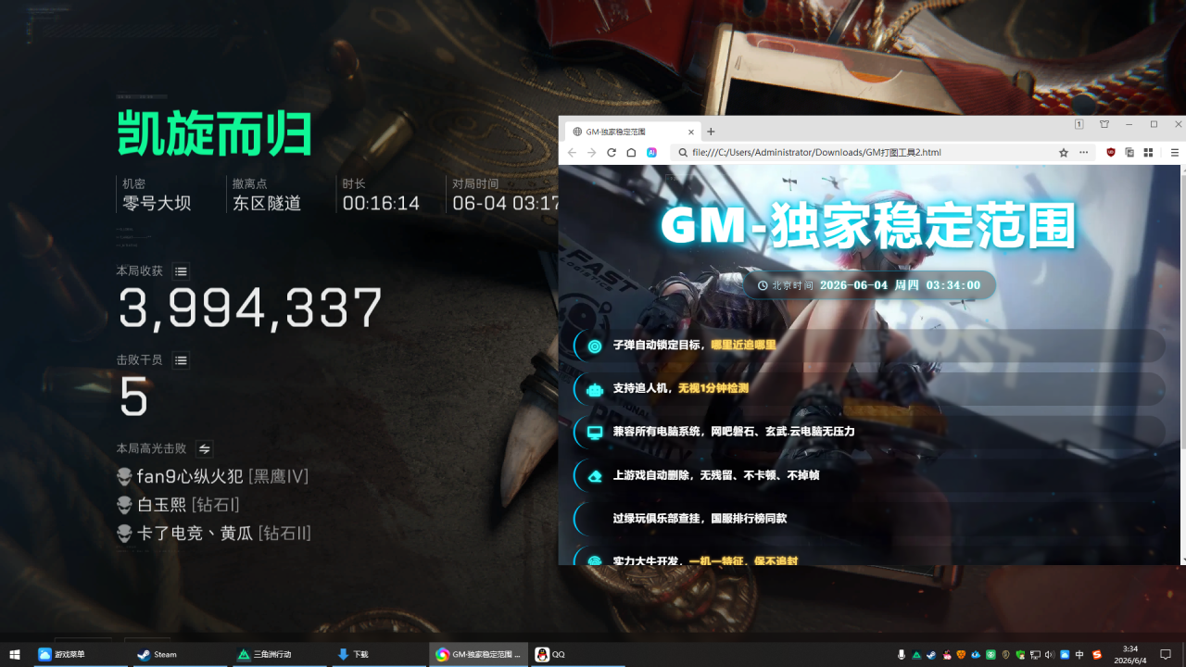Click the monitor icon beside 兼容所有电脑系统

[x=595, y=432]
